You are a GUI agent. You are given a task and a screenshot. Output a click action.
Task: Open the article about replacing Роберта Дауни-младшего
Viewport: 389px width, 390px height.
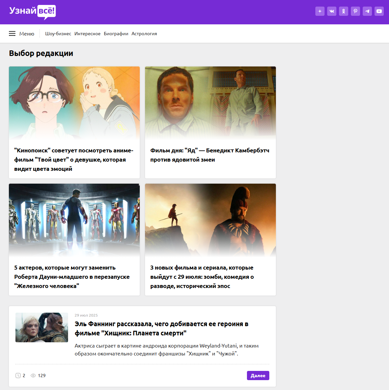72,277
